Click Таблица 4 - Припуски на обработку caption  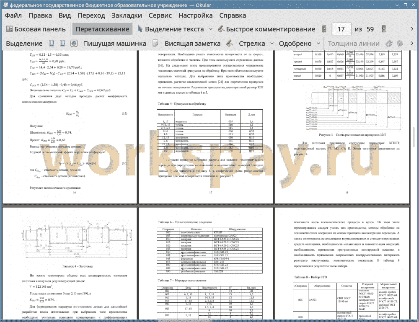pos(182,103)
